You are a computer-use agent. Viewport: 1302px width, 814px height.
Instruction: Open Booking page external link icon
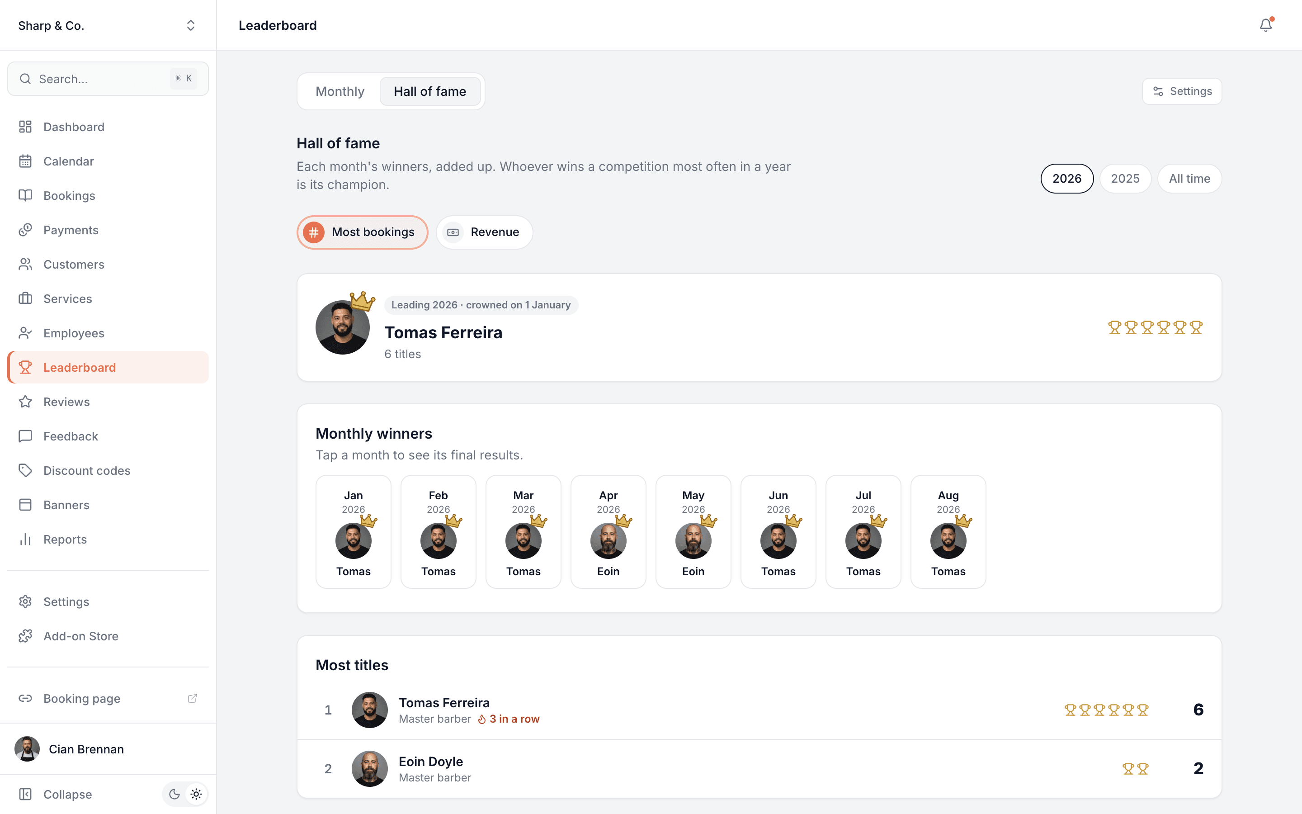[x=192, y=698]
